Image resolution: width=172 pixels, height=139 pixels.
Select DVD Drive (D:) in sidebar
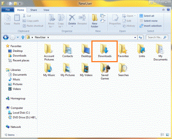pyautogui.click(x=22, y=117)
